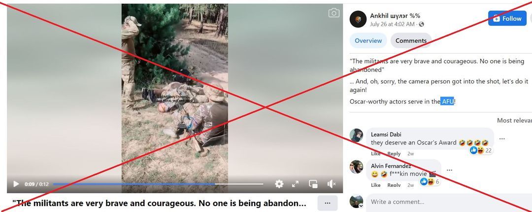Image resolution: width=532 pixels, height=212 pixels.
Task: Open options menu for Leamsi Dabi's comment
Action: point(502,138)
